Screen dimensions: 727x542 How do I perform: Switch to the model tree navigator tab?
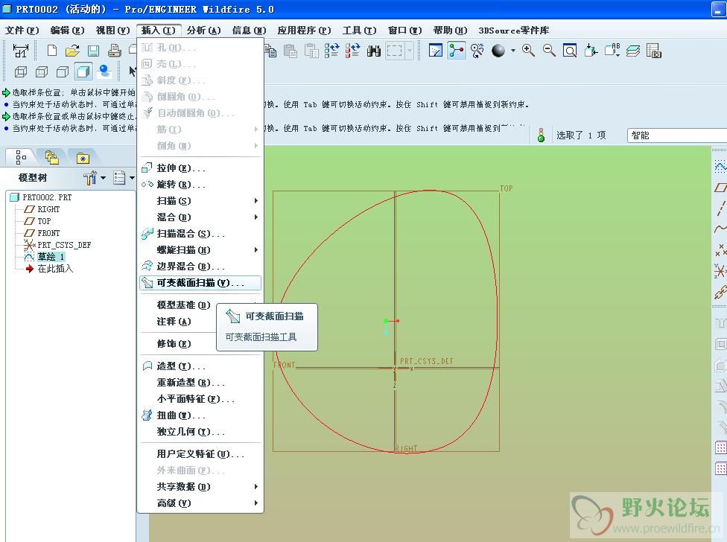pos(21,158)
